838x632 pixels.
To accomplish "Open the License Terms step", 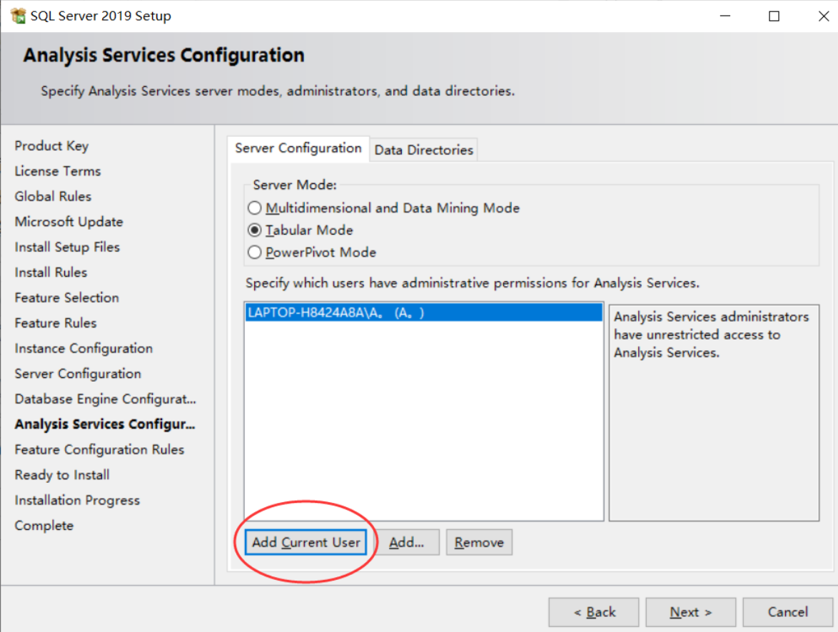I will (57, 171).
